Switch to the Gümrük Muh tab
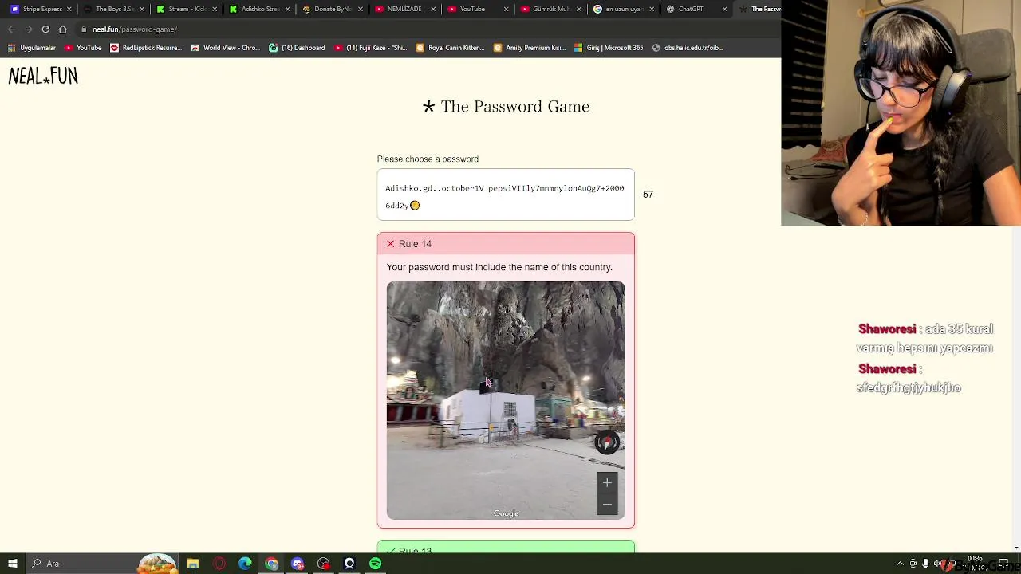Screen dimensions: 1021x574 [x=550, y=9]
